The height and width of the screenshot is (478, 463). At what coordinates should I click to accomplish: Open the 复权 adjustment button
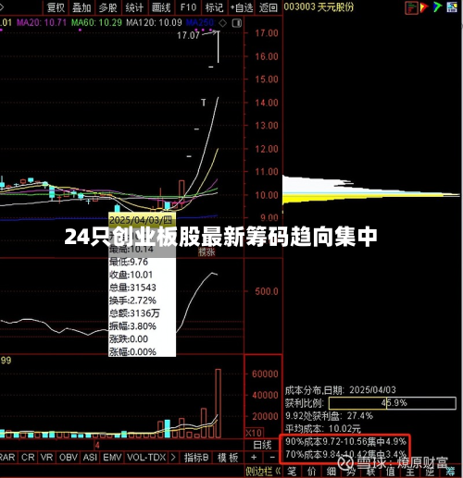[56, 7]
